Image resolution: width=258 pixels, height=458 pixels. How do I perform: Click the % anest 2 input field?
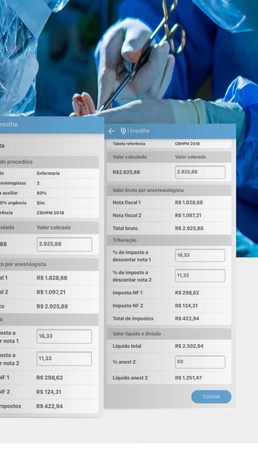(x=200, y=362)
